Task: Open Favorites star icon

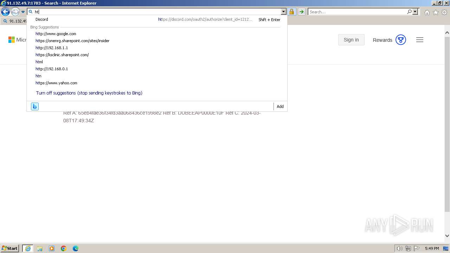Action: (436, 12)
